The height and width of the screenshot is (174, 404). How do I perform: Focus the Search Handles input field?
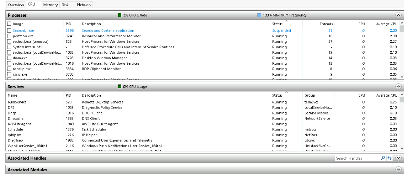[x=357, y=158]
